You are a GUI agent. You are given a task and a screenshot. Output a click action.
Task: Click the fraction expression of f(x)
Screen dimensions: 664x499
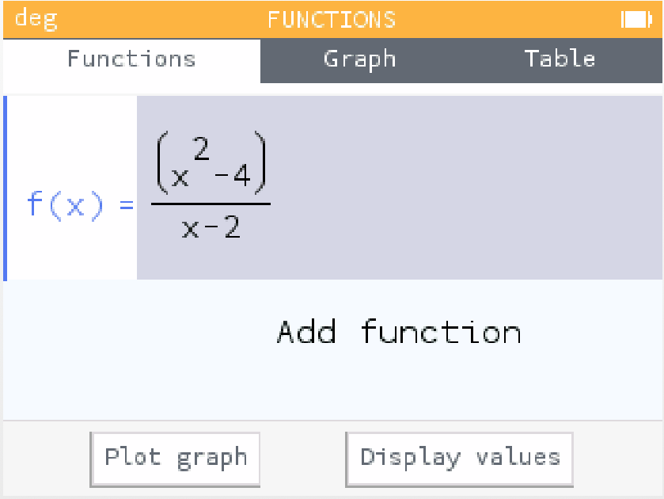(x=210, y=190)
